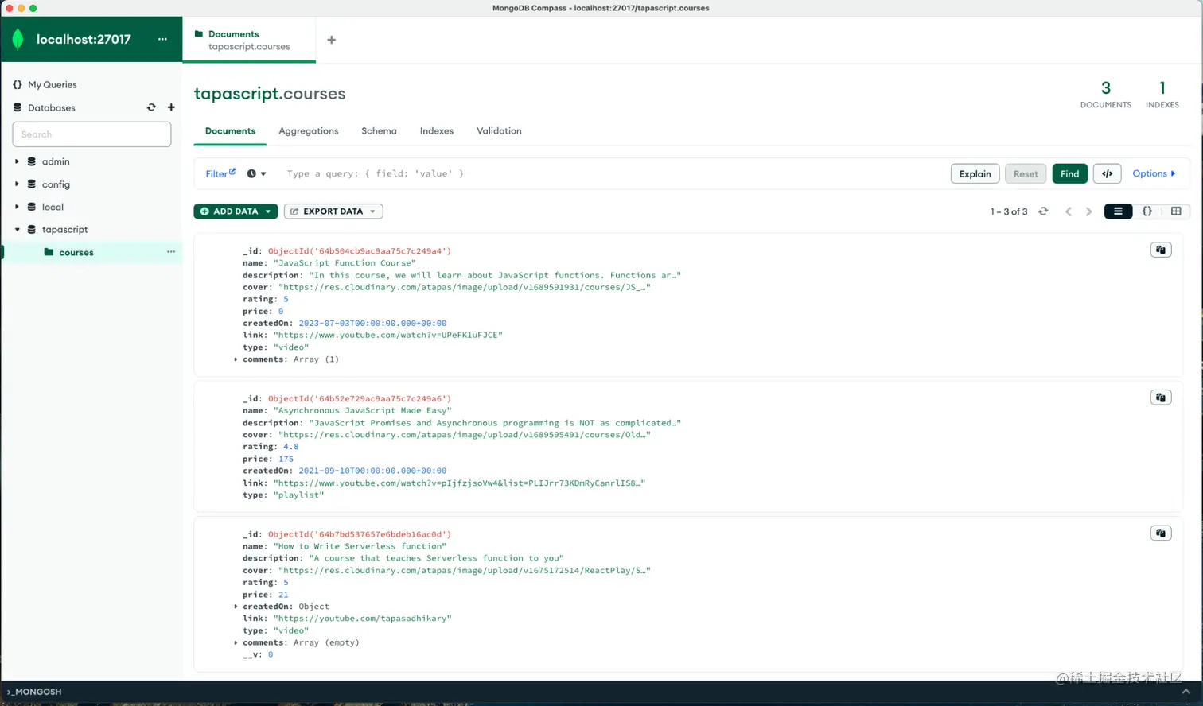Screen dimensions: 1203x706
Task: Open the MONGOSH shell bar
Action: click(x=601, y=692)
